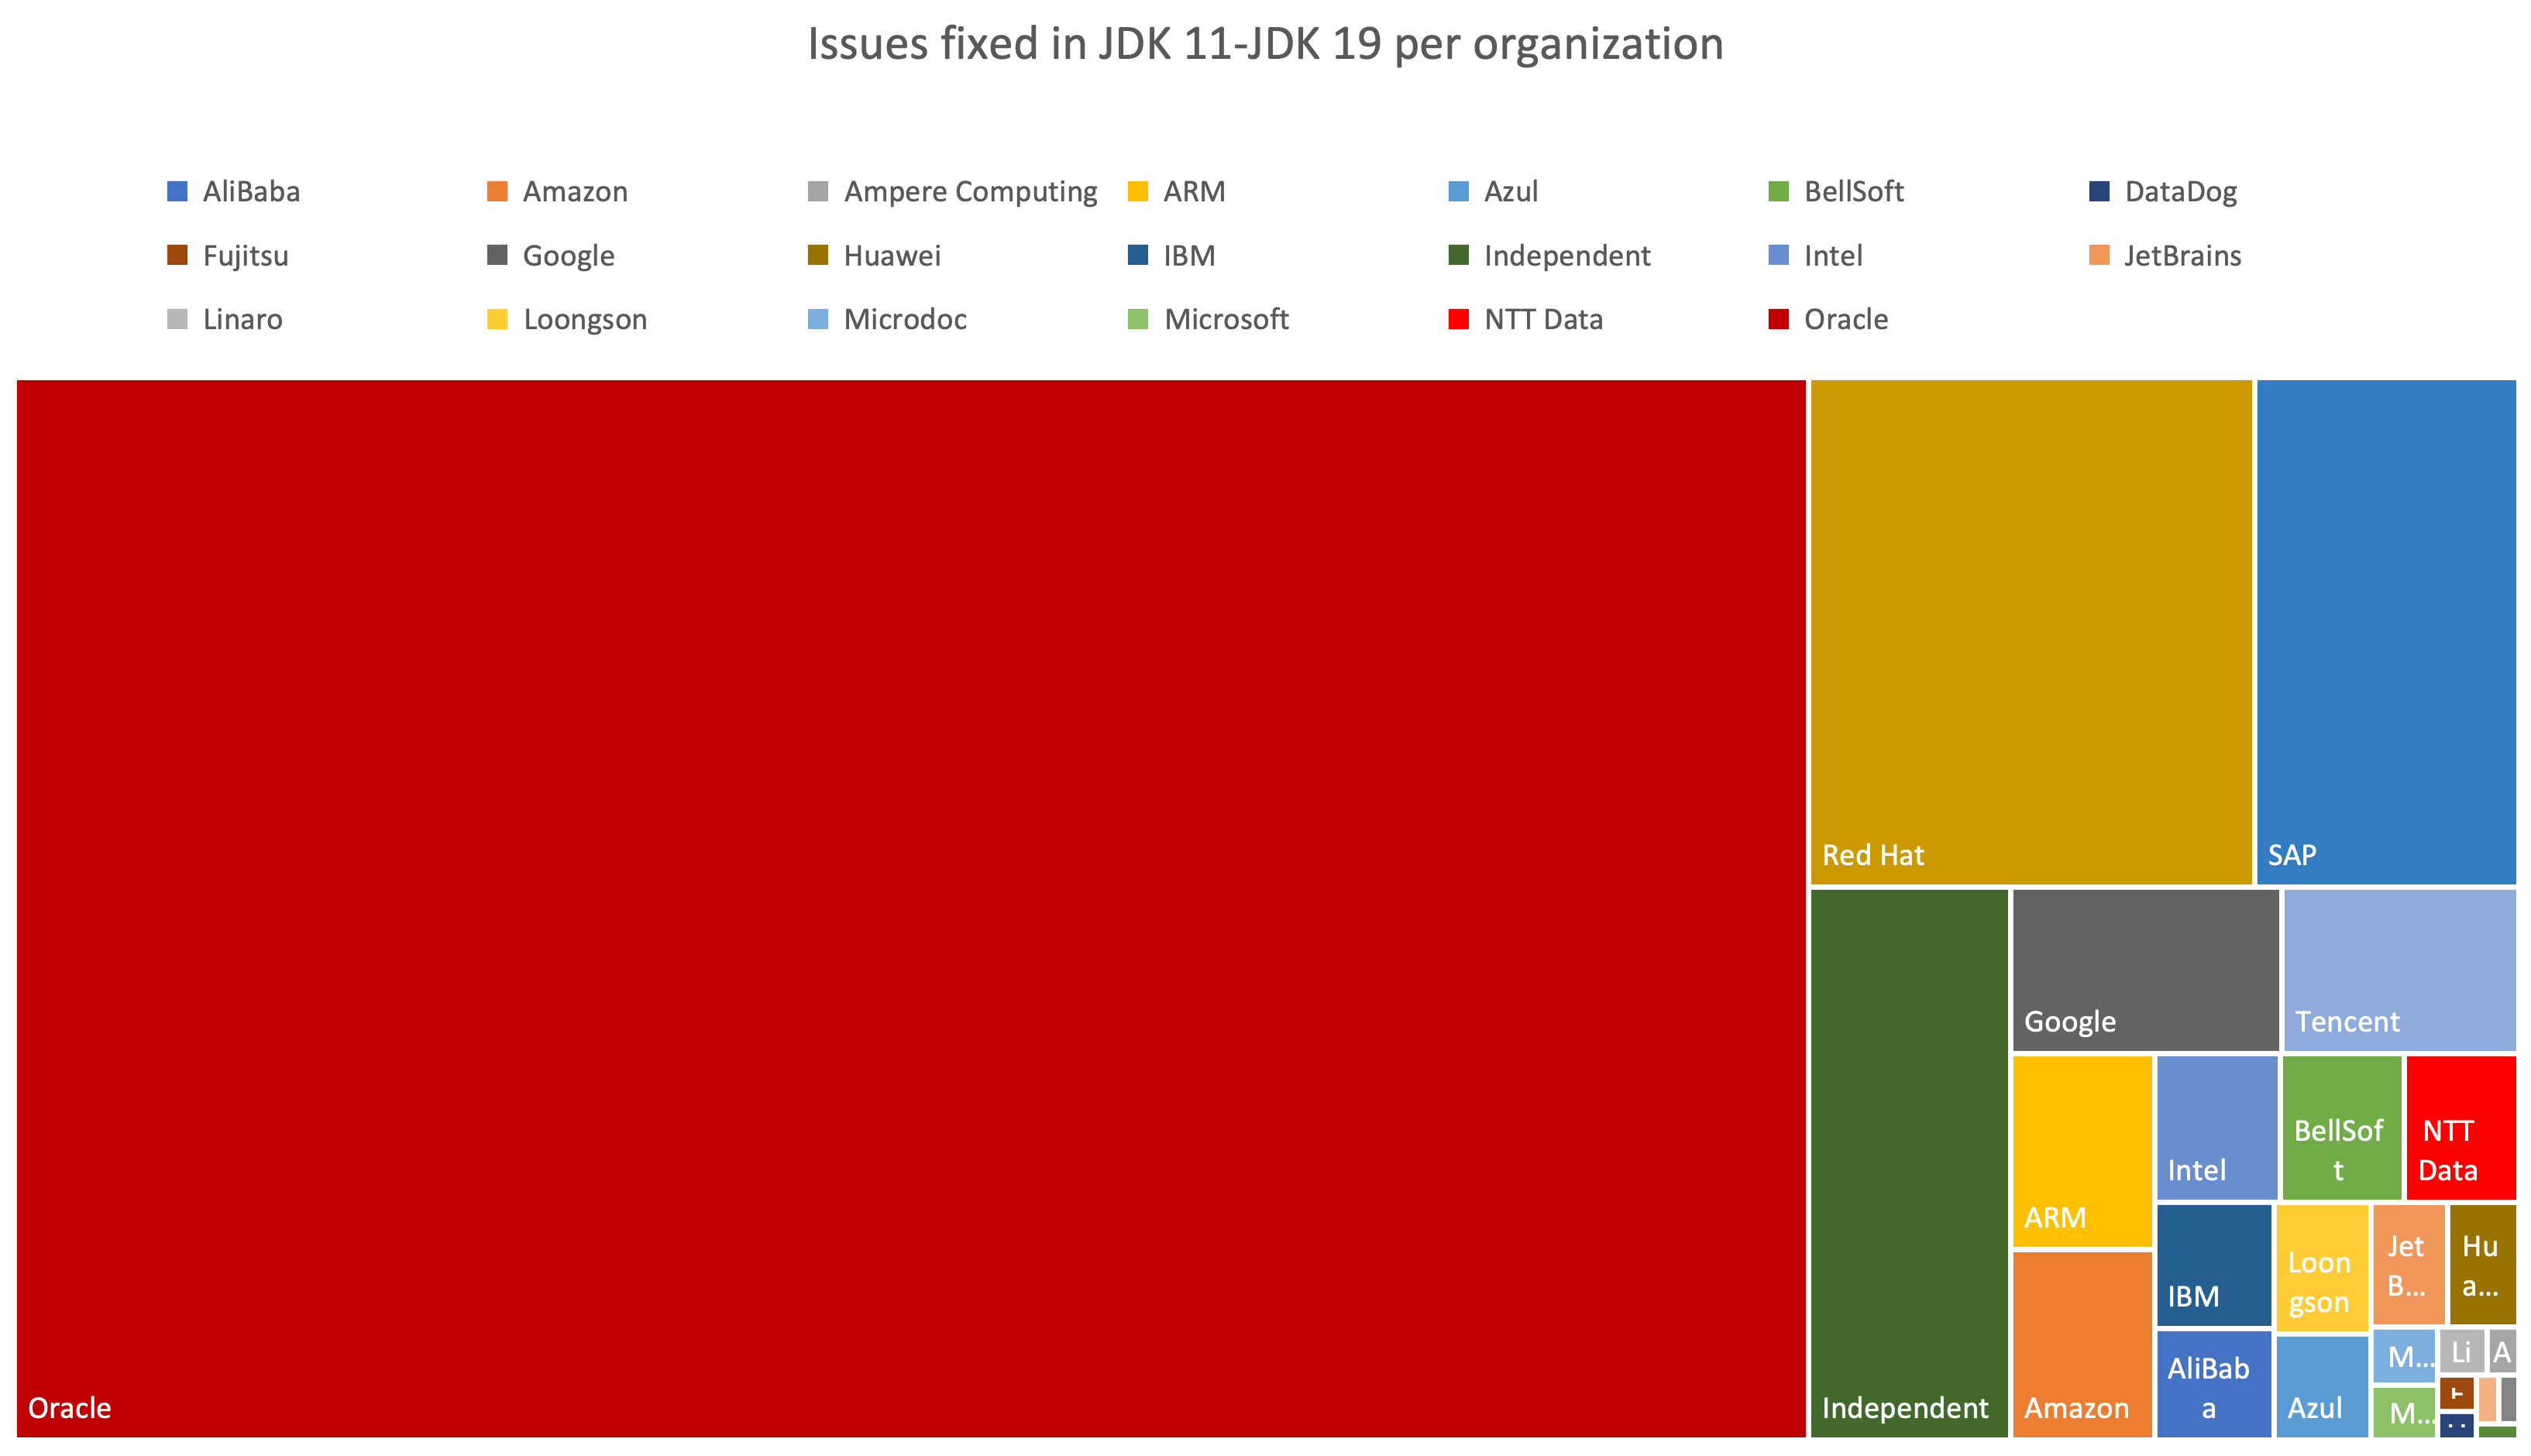The width and height of the screenshot is (2531, 1456).
Task: Click the Independent legend label text
Action: tap(1567, 256)
